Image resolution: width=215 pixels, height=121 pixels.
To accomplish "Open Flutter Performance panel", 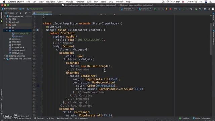I will pyautogui.click(x=202, y=118).
